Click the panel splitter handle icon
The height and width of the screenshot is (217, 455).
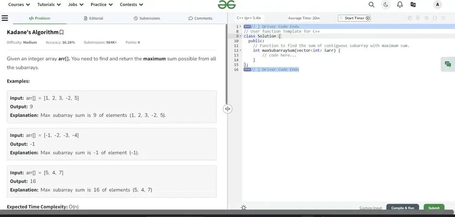[x=227, y=109]
